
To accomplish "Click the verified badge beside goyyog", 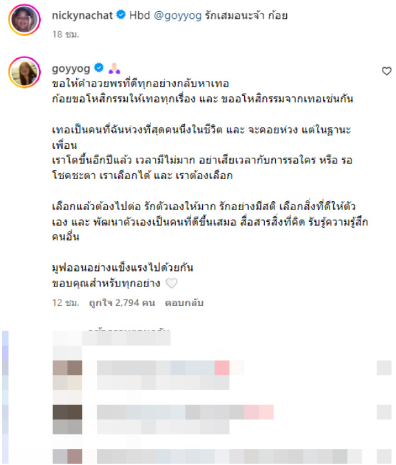I will 99,68.
